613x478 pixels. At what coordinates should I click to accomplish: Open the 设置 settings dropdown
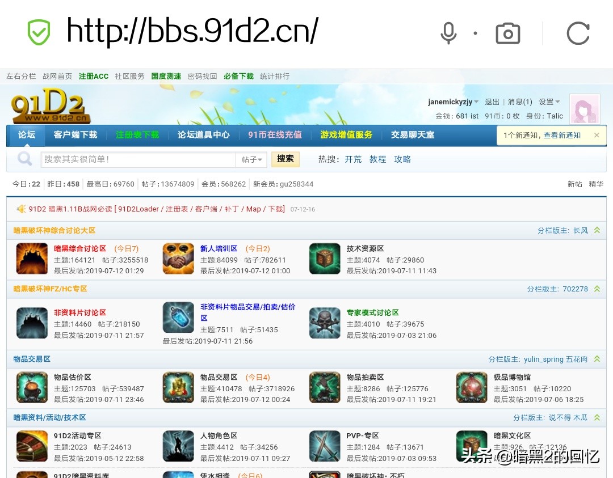[549, 102]
